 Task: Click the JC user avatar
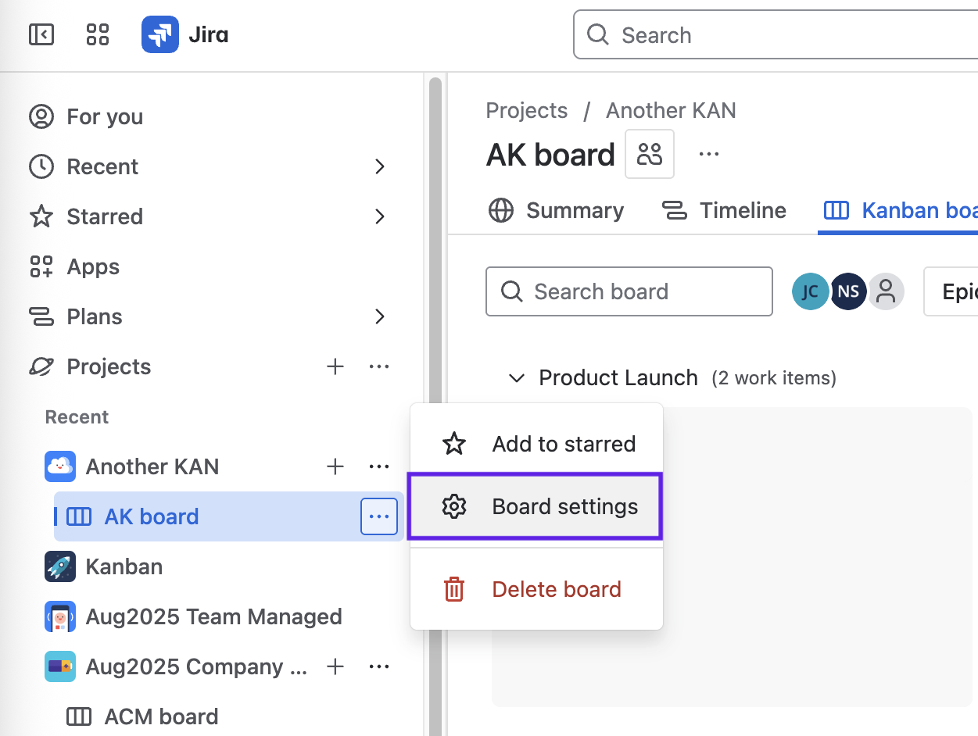(810, 292)
